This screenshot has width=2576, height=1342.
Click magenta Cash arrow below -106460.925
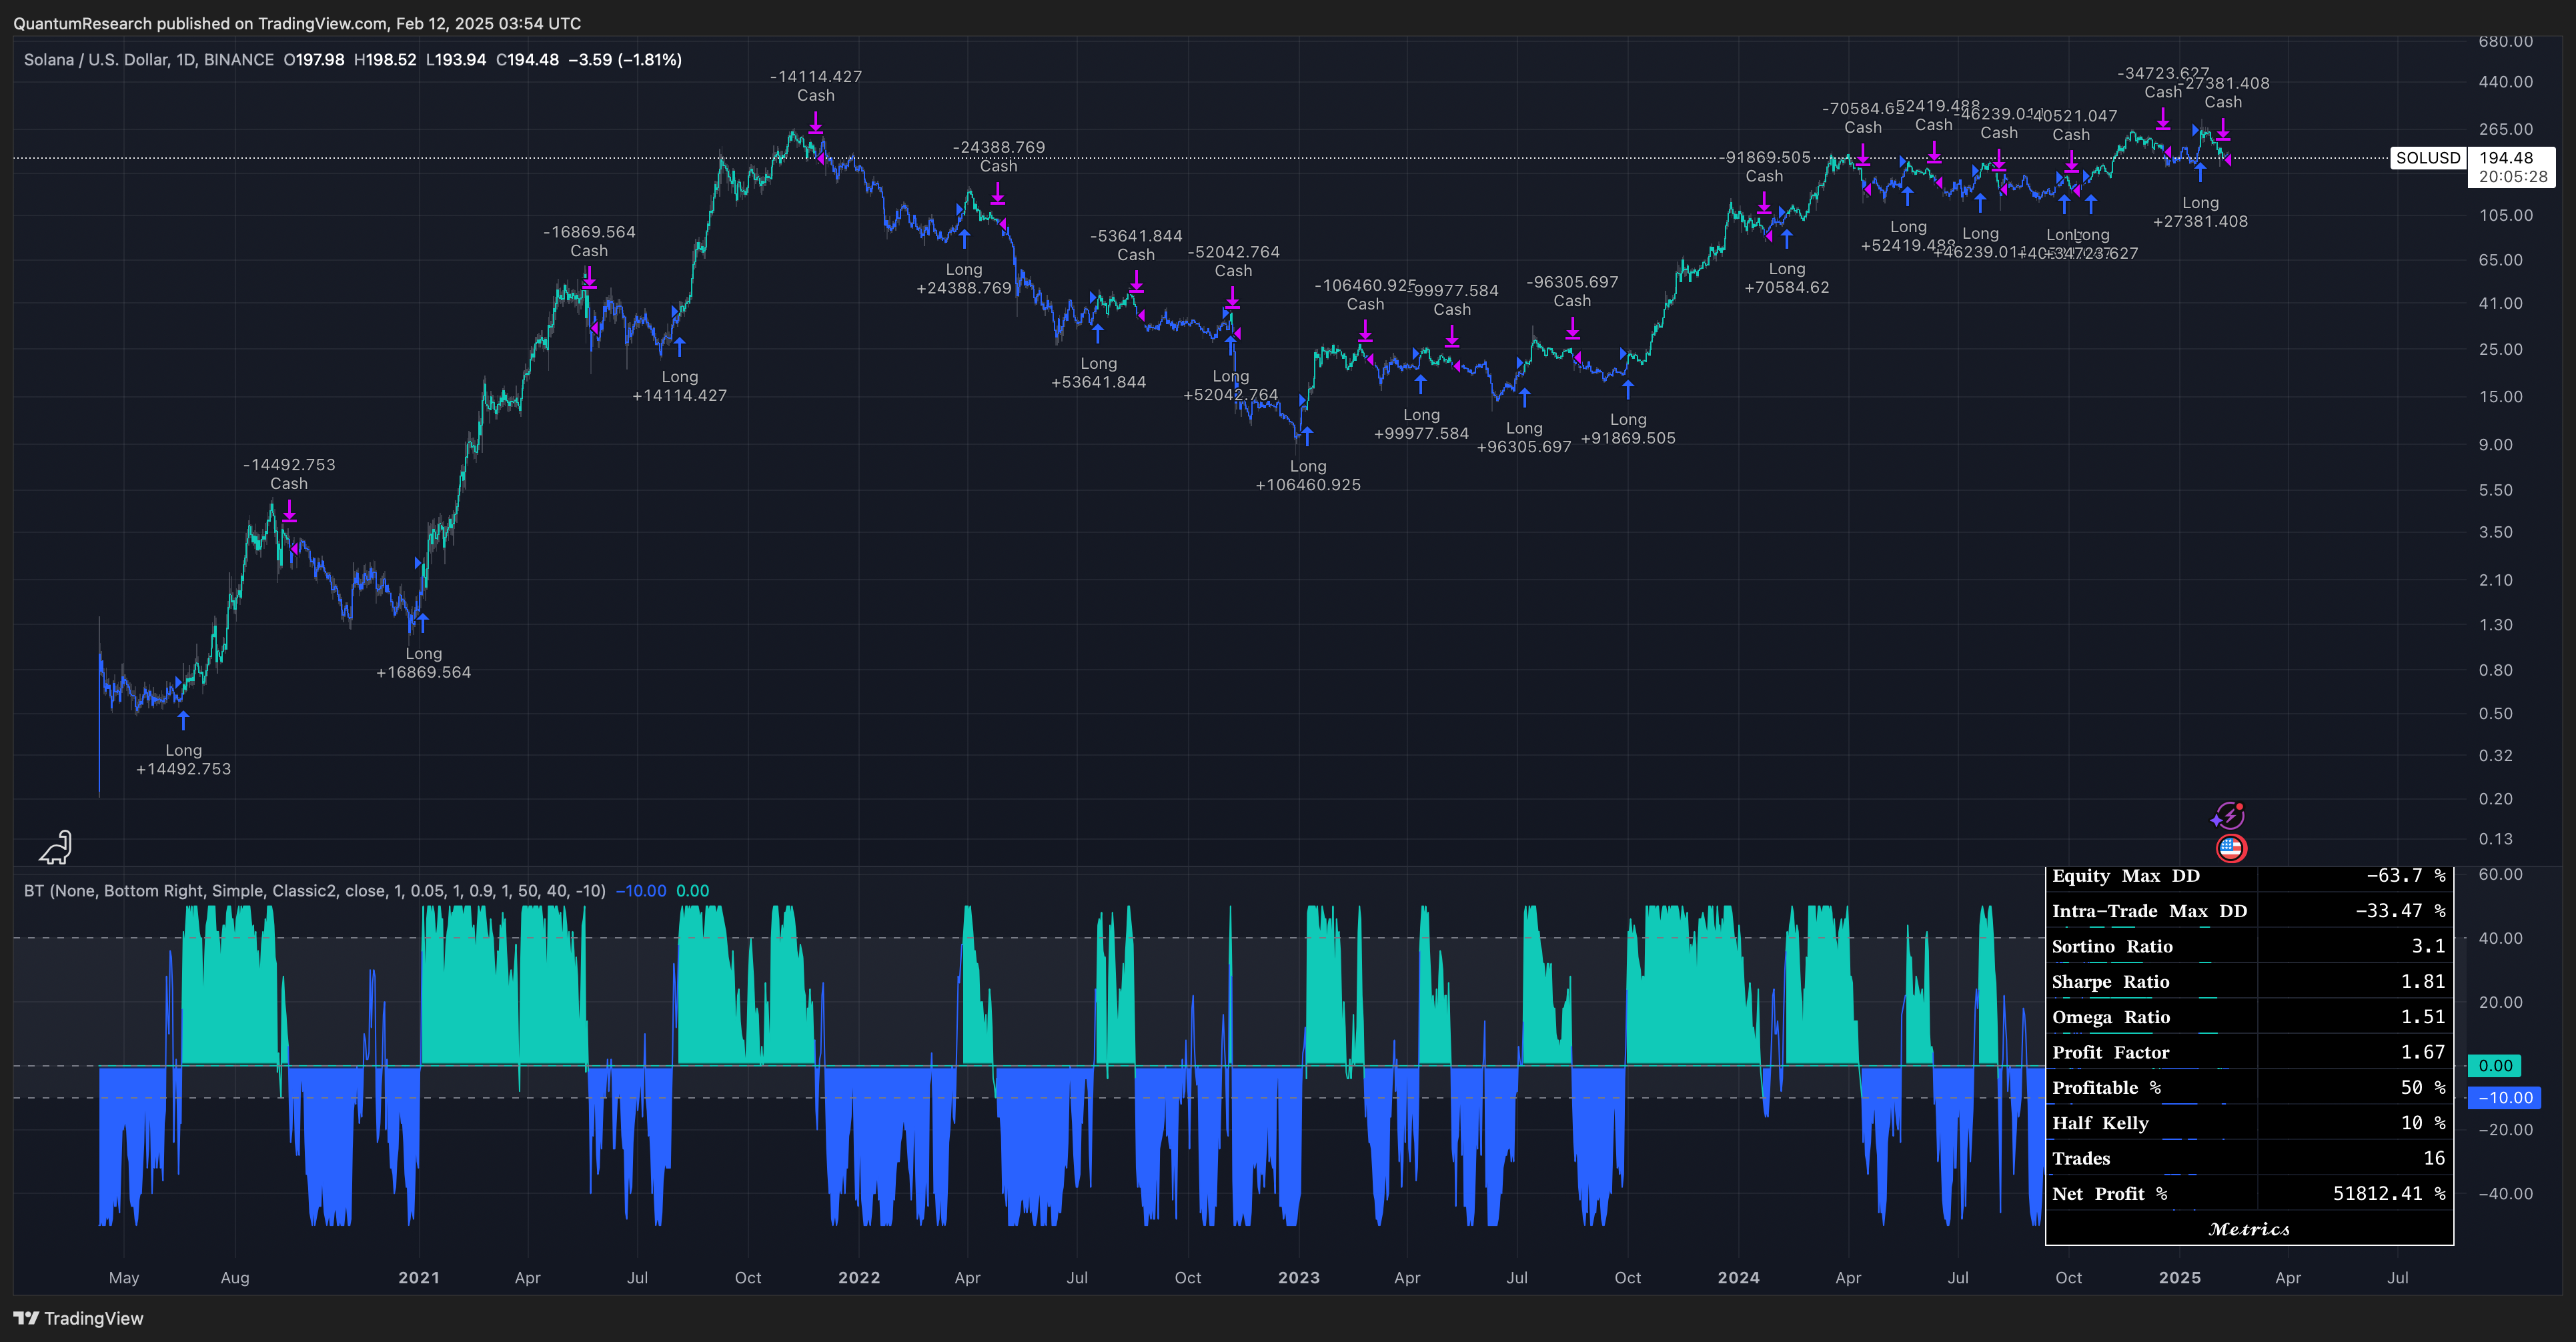[1366, 332]
